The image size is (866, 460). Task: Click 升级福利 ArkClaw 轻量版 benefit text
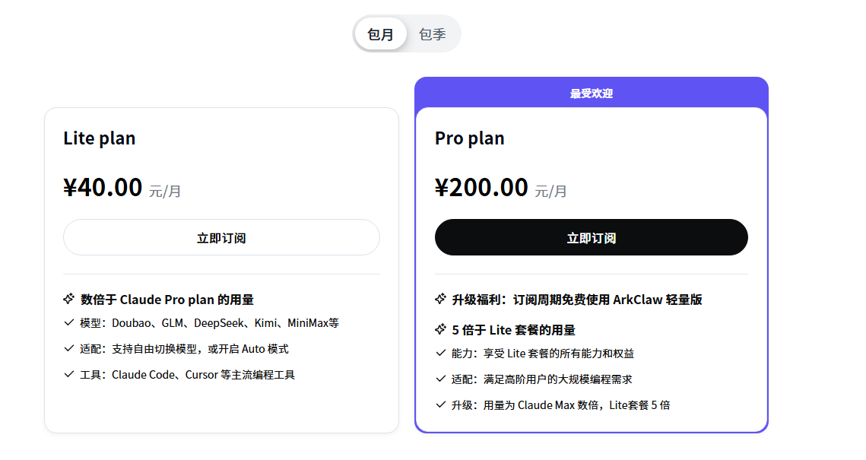pyautogui.click(x=577, y=300)
